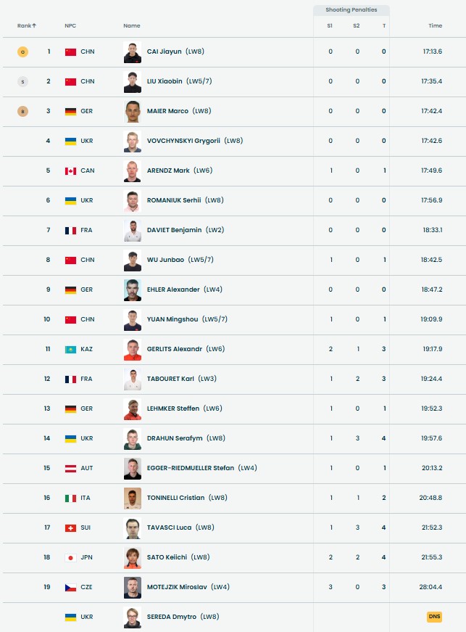Click Canada flag next to ARENDZ Mark
The height and width of the screenshot is (632, 466).
pyautogui.click(x=70, y=171)
